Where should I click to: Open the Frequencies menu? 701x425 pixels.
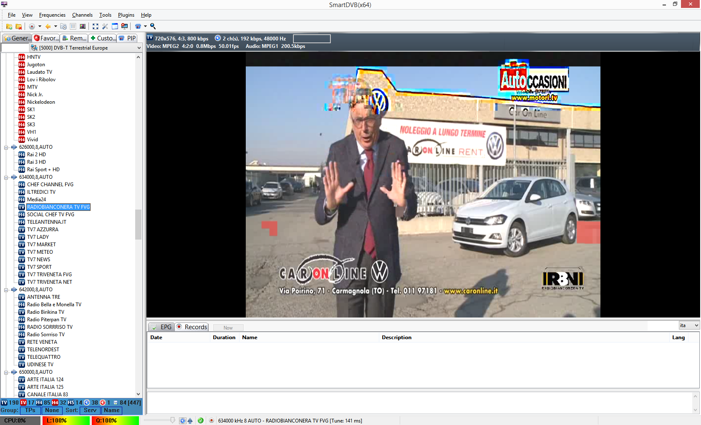(52, 15)
